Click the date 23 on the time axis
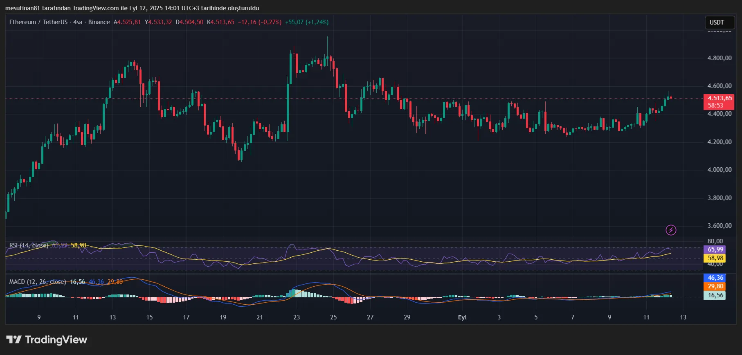 point(297,317)
